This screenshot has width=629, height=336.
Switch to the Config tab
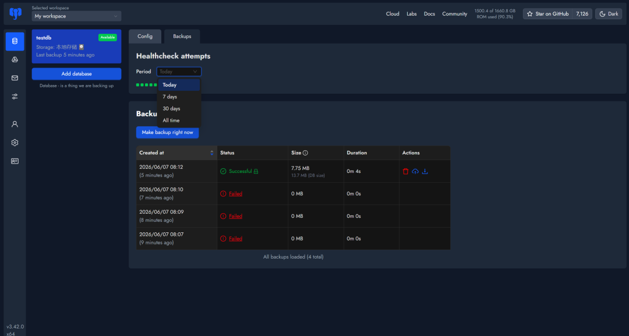coord(145,37)
